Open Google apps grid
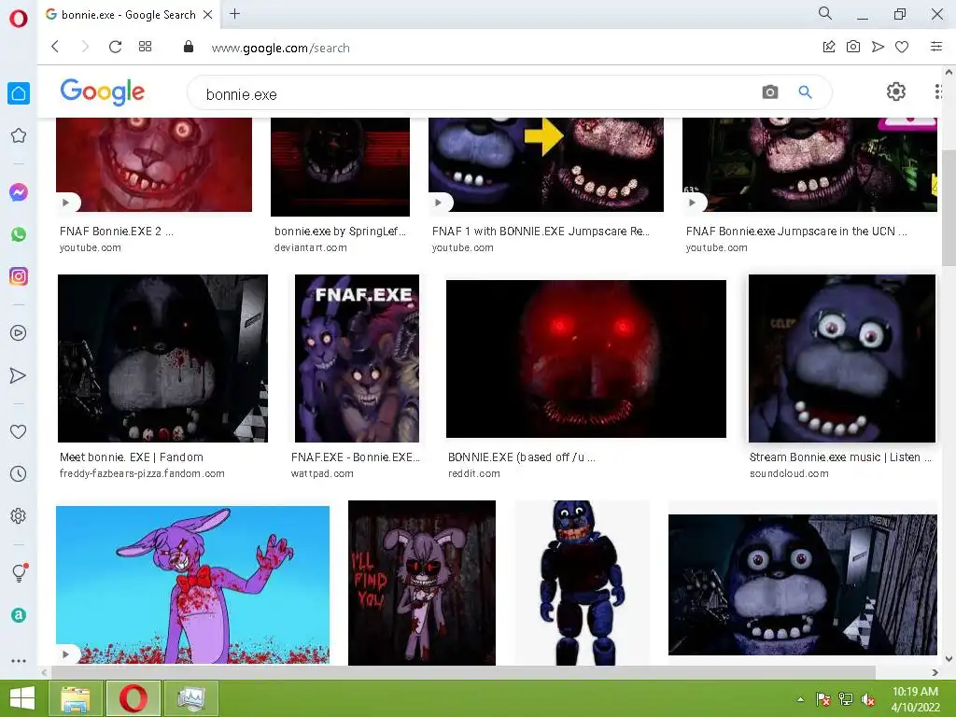Screen dimensions: 956x717 (x=938, y=92)
